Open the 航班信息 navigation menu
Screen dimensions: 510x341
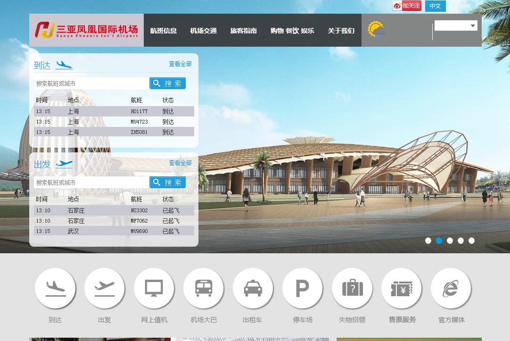tap(164, 31)
